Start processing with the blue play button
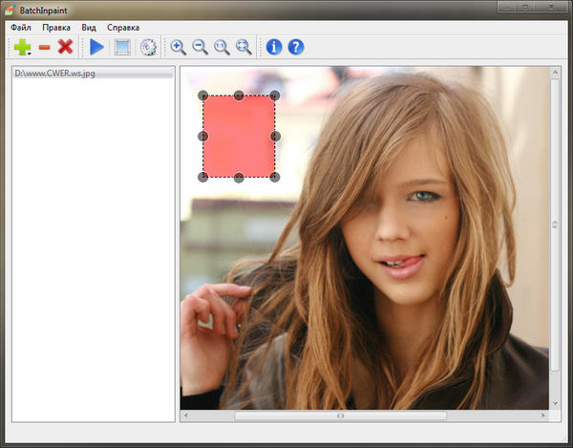Viewport: 573px width, 448px height. tap(96, 47)
